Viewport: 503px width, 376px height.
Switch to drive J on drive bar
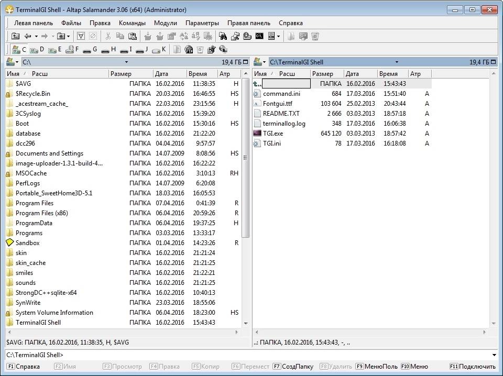142,50
